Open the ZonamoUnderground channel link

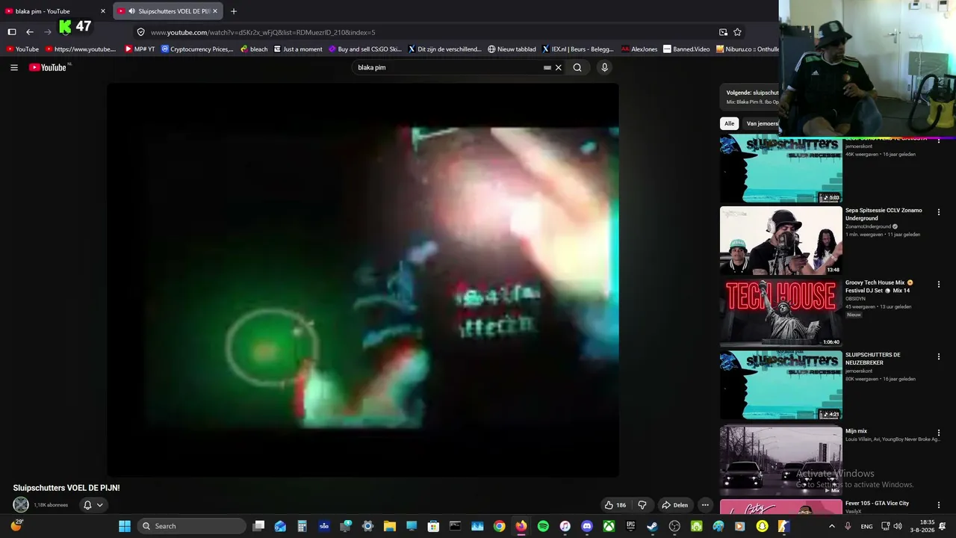[868, 226]
